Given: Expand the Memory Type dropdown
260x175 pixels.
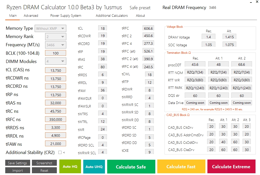Looking at the screenshot, I should pos(50,28).
